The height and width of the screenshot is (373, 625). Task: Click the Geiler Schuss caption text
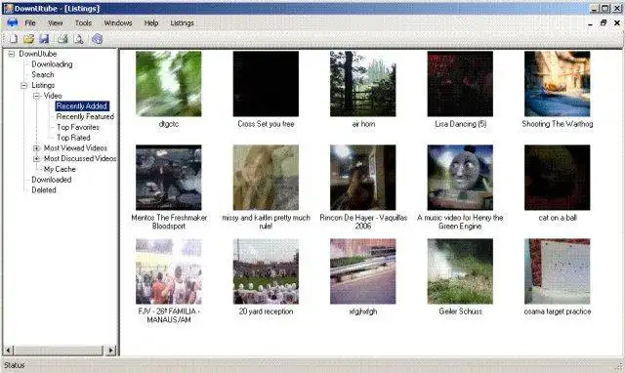tap(460, 311)
